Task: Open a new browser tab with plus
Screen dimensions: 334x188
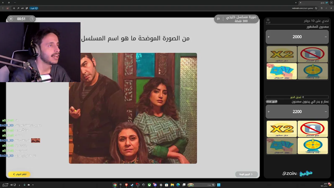Action: [296, 3]
